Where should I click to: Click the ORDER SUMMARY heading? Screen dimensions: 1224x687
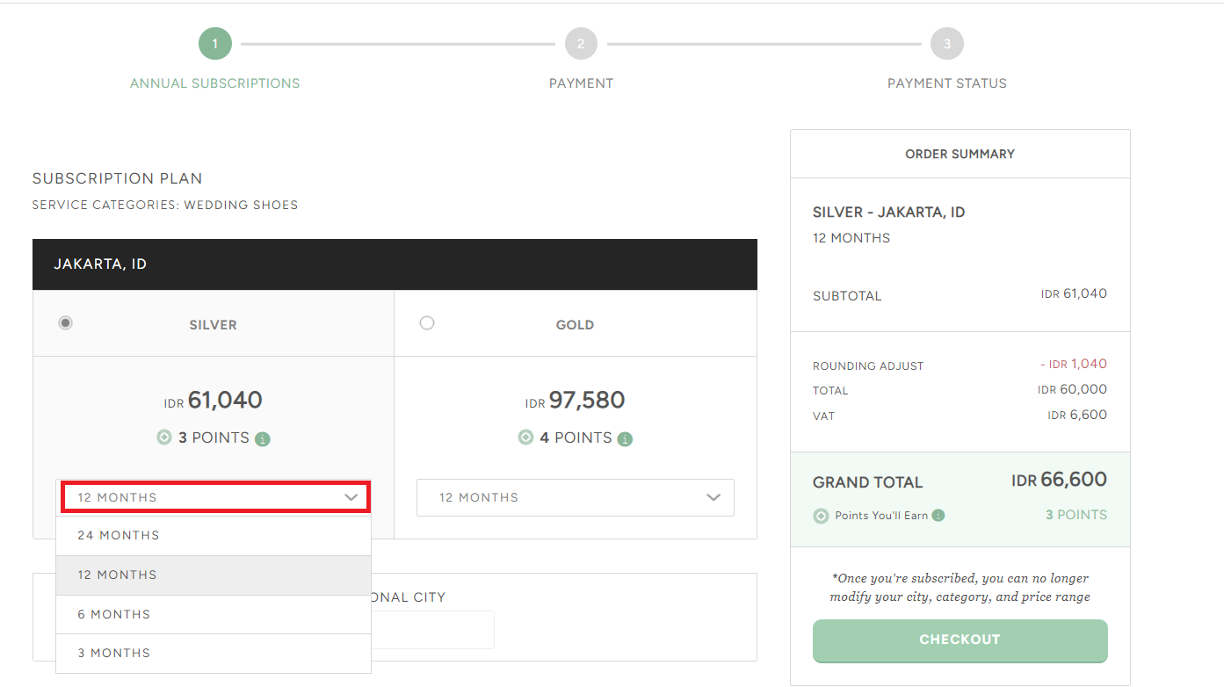[x=960, y=154]
